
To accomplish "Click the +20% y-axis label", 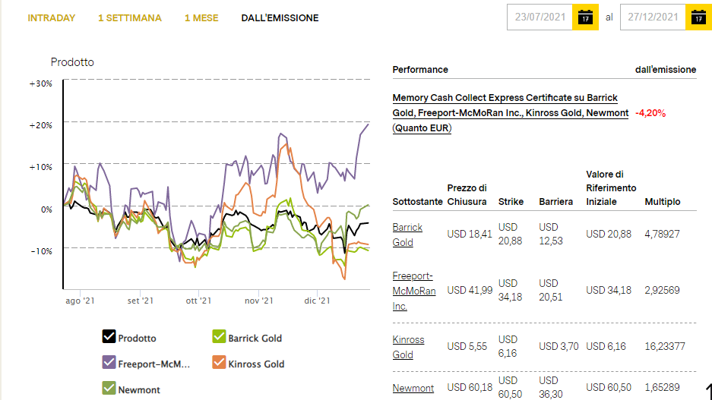I will pyautogui.click(x=40, y=125).
